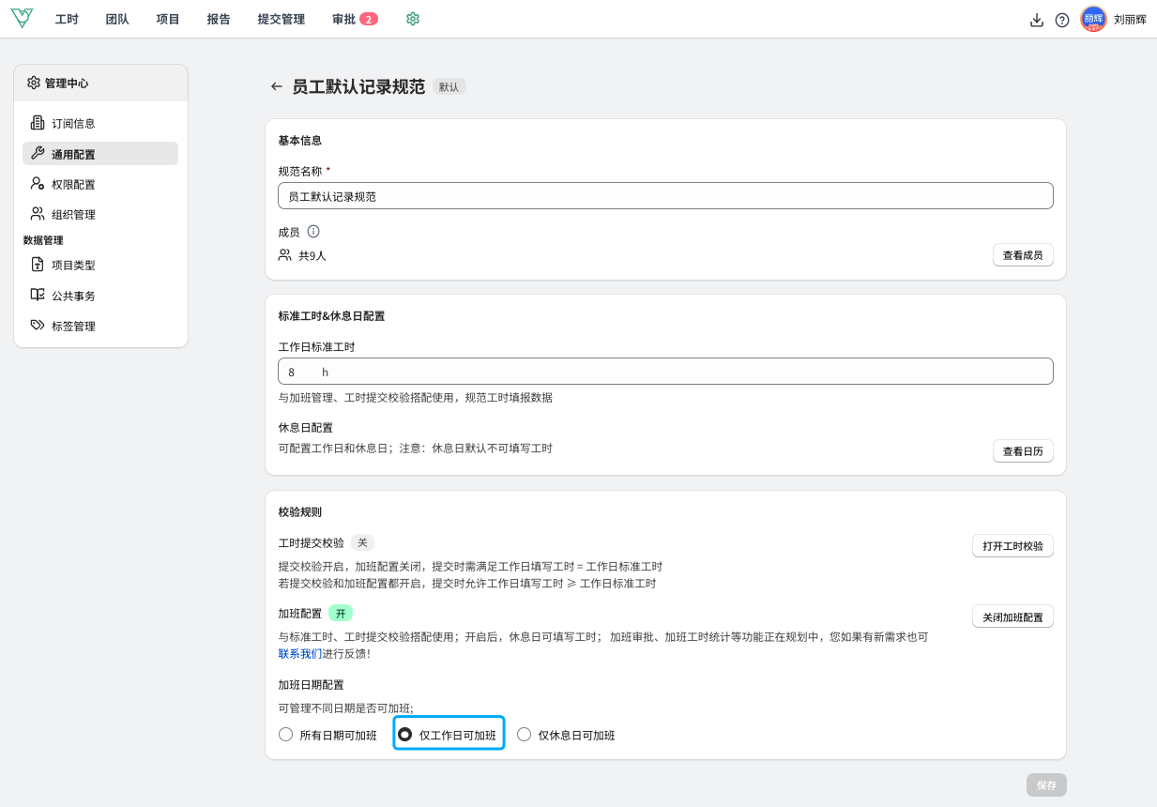Viewport: 1157px width, 807px height.
Task: Open 权限配置 in the sidebar
Action: click(73, 185)
